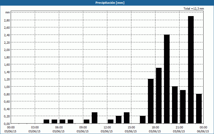
Task: Select the 12:00 time label
Action: (107, 128)
